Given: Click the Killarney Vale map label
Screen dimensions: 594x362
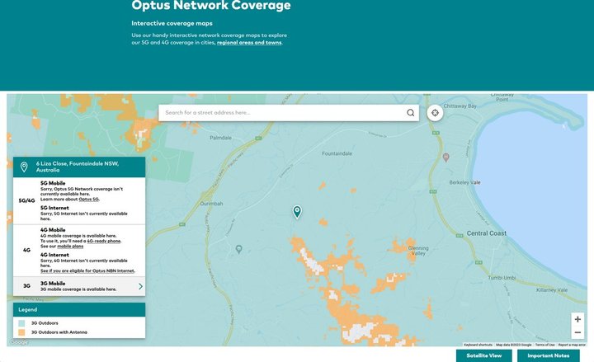Looking at the screenshot, I should coord(552,289).
